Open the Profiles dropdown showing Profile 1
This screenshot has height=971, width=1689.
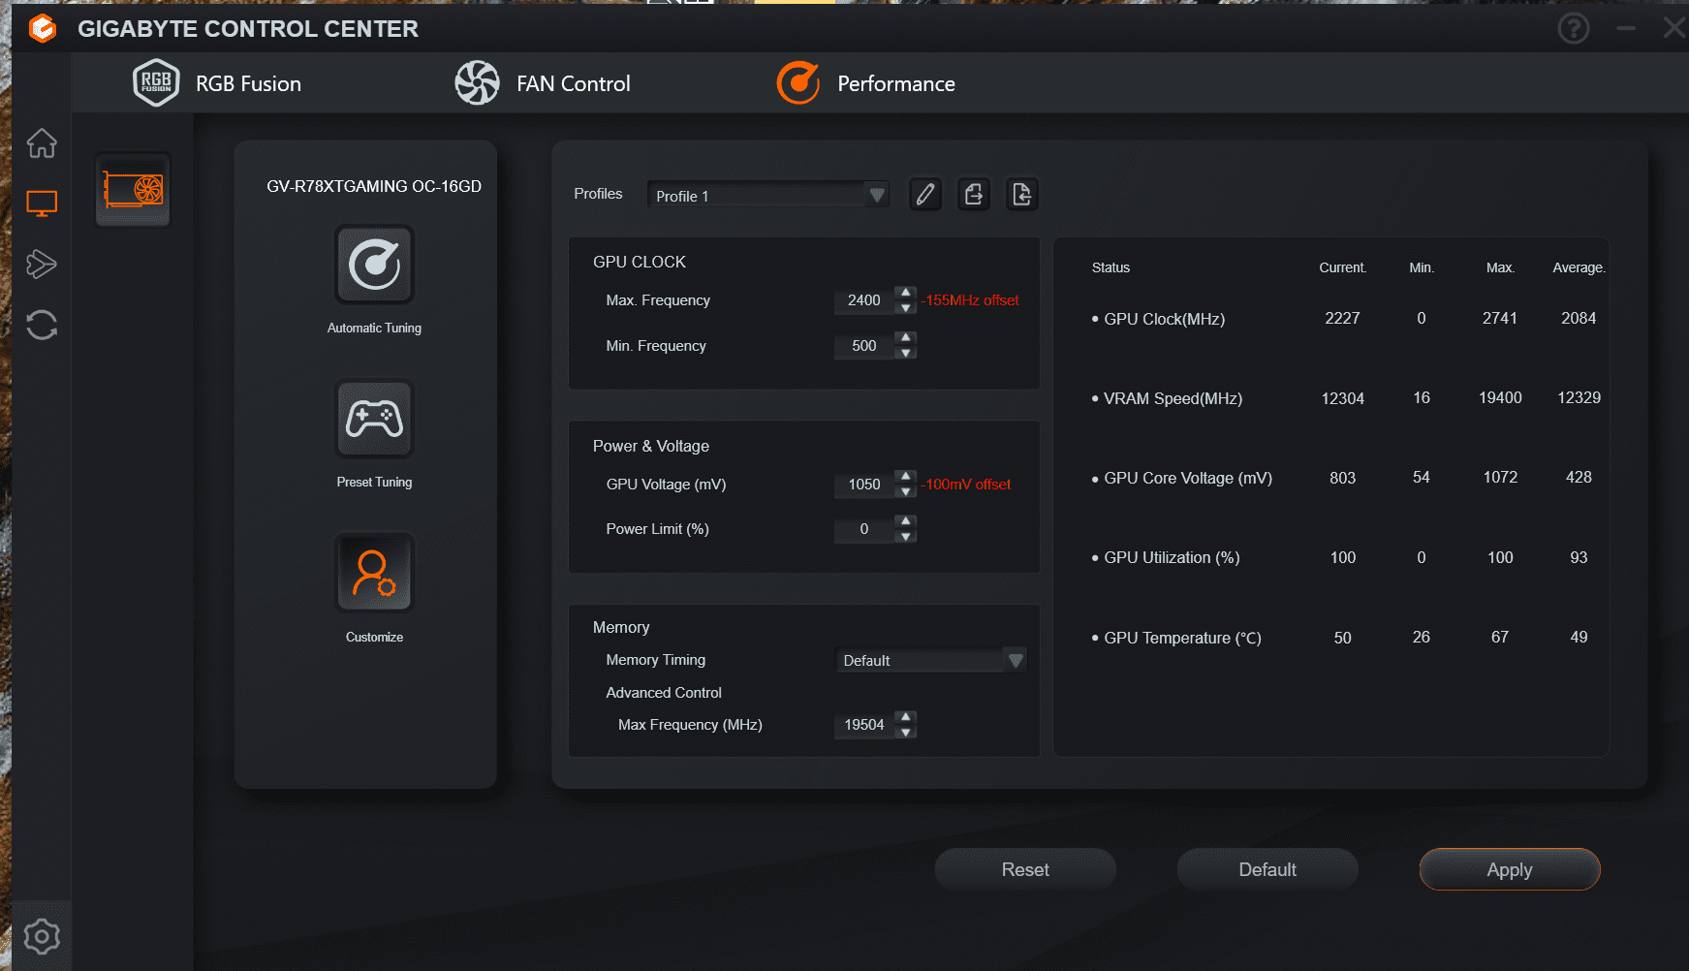point(768,195)
